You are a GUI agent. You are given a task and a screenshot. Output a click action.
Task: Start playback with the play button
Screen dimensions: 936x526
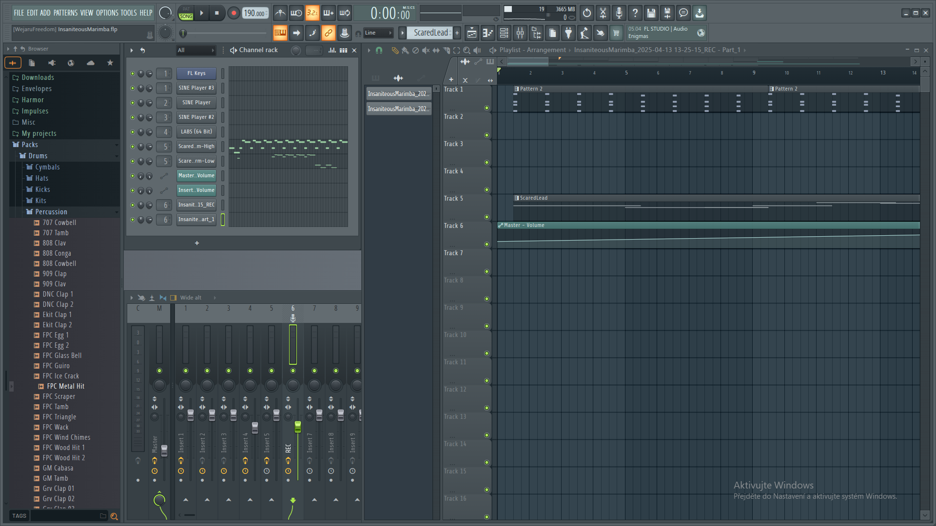point(202,13)
